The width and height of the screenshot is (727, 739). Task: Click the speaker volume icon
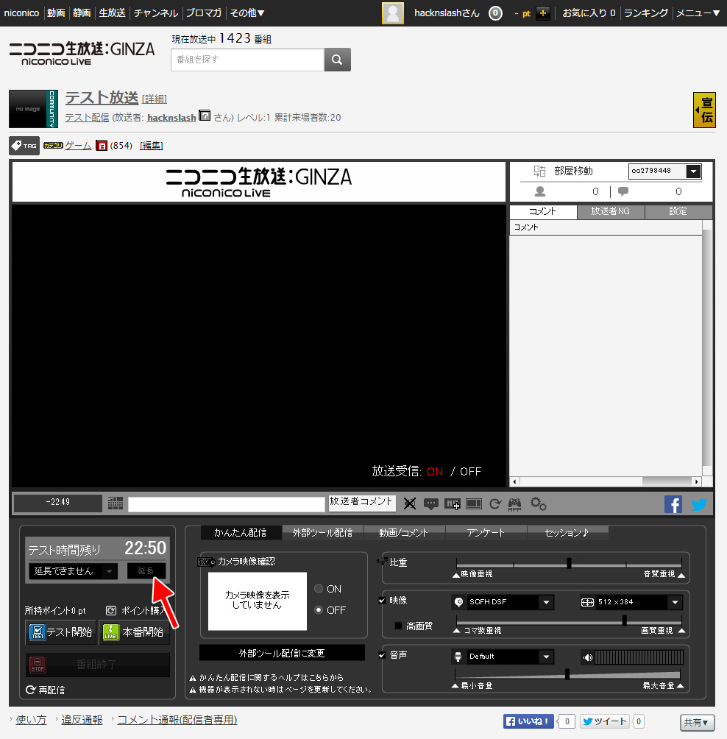click(587, 657)
